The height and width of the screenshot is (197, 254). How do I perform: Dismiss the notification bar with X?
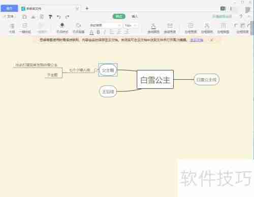point(211,40)
